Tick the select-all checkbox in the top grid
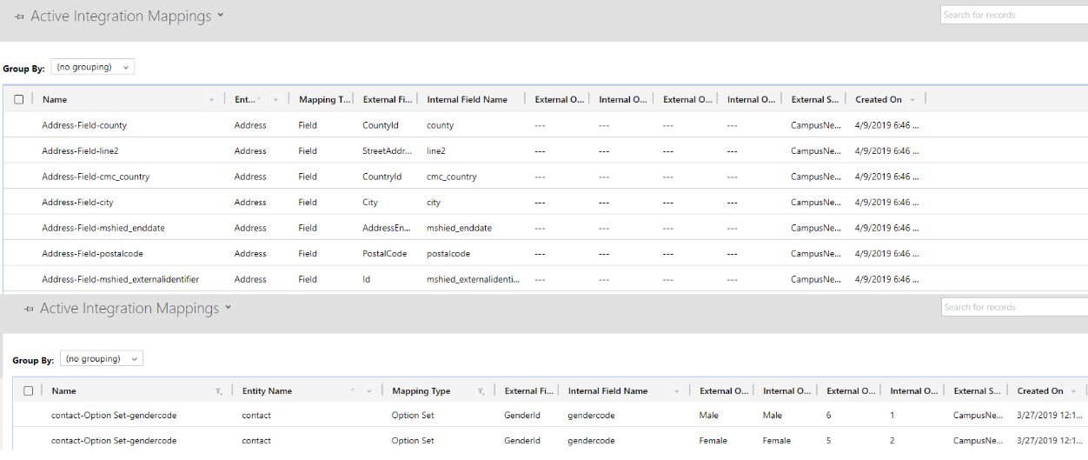The height and width of the screenshot is (460, 1088). coord(19,100)
